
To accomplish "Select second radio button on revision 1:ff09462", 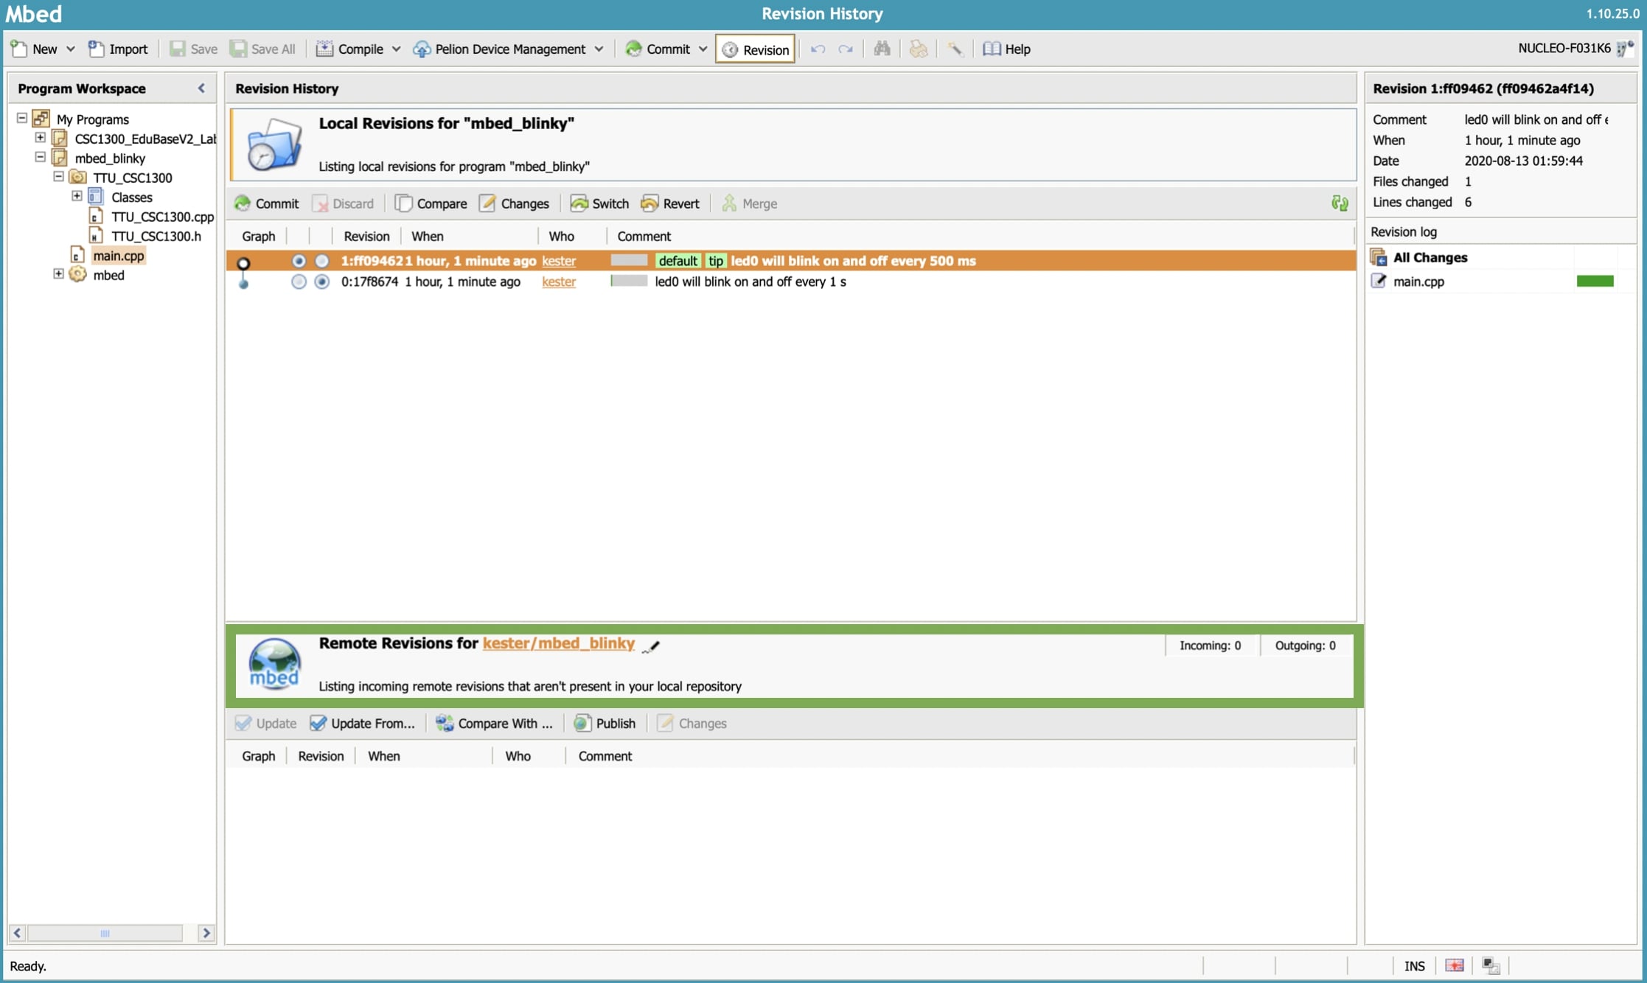I will (x=321, y=261).
